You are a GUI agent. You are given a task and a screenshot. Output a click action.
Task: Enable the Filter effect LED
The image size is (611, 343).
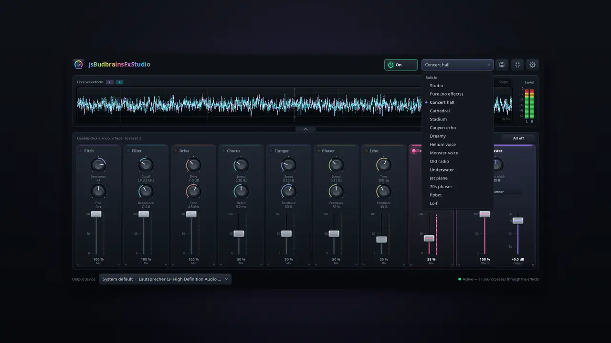(x=128, y=151)
